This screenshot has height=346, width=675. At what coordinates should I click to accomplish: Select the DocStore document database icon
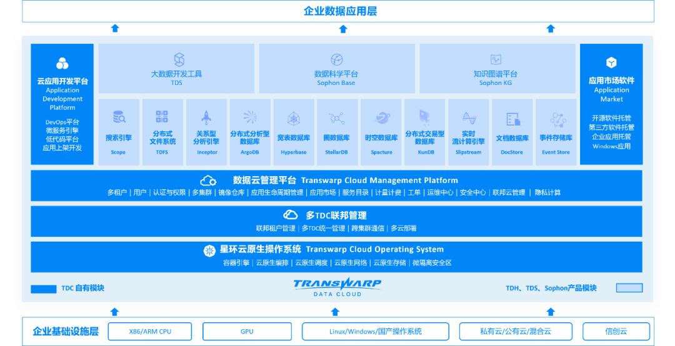tap(513, 119)
